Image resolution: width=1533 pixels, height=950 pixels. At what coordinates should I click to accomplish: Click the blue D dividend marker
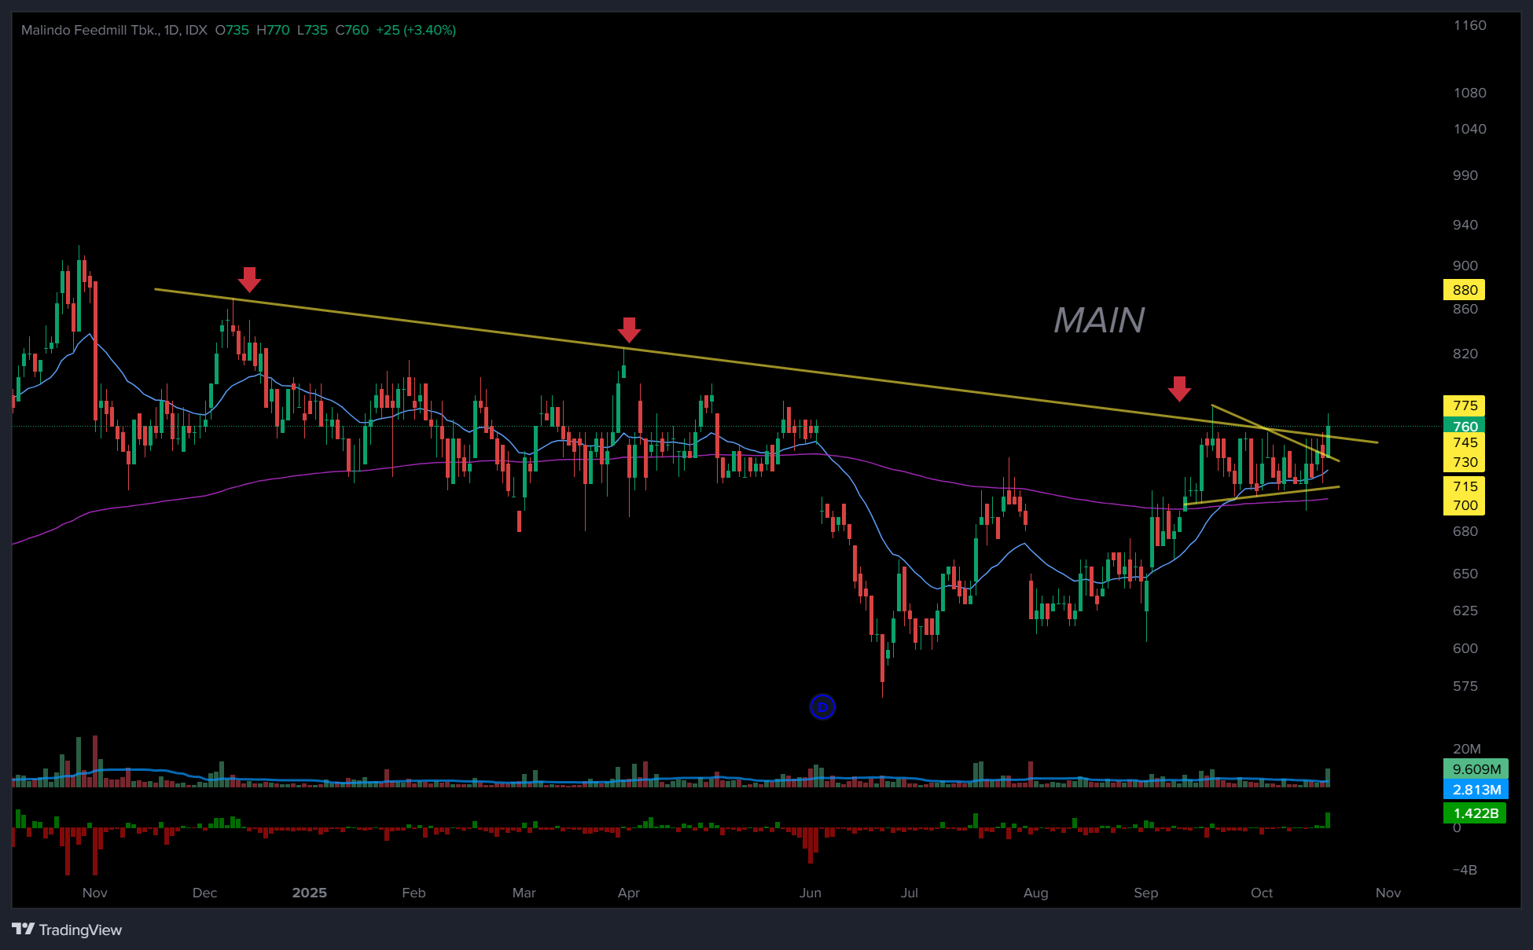pyautogui.click(x=822, y=707)
